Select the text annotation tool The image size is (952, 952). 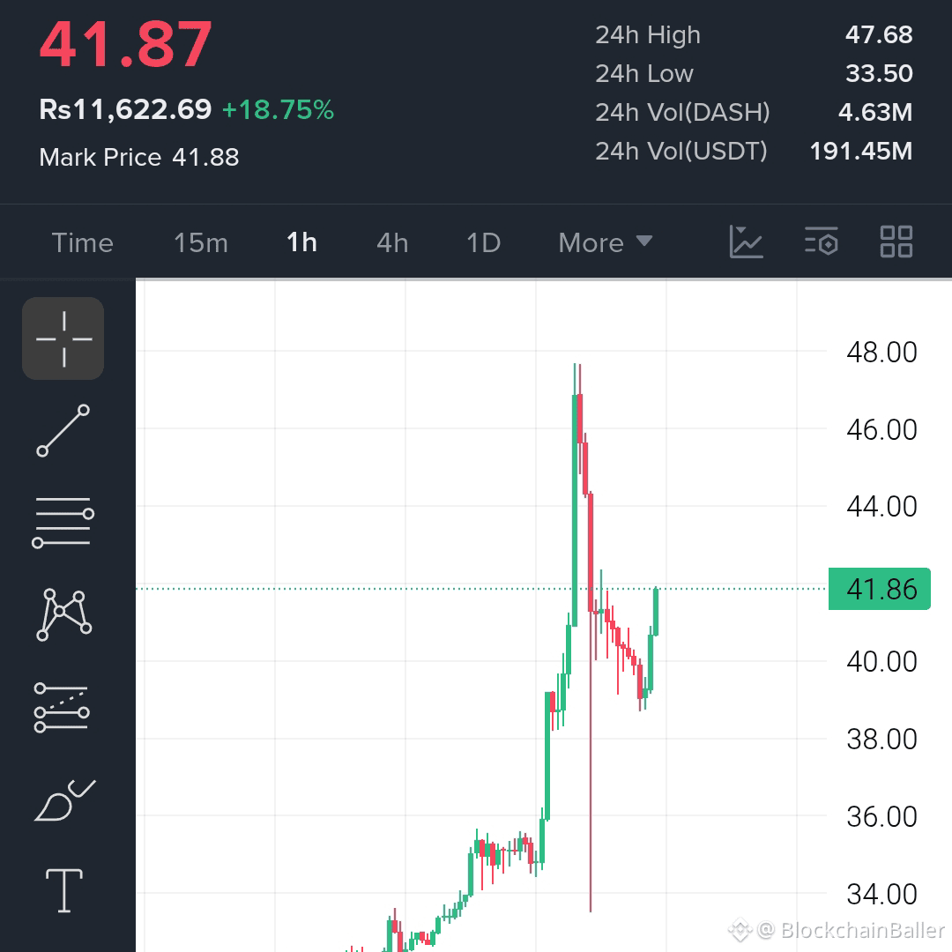(x=63, y=890)
